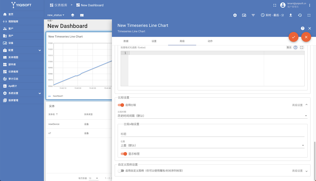
Task: Sort by 实体名 column header
Action: tap(53, 114)
